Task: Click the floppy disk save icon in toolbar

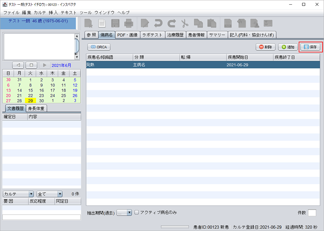Action: pyautogui.click(x=116, y=24)
